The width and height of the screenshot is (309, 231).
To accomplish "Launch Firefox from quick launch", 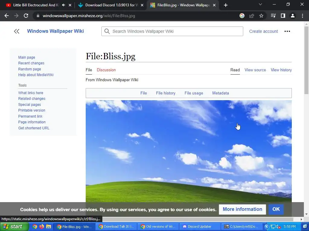I will point(42,226).
